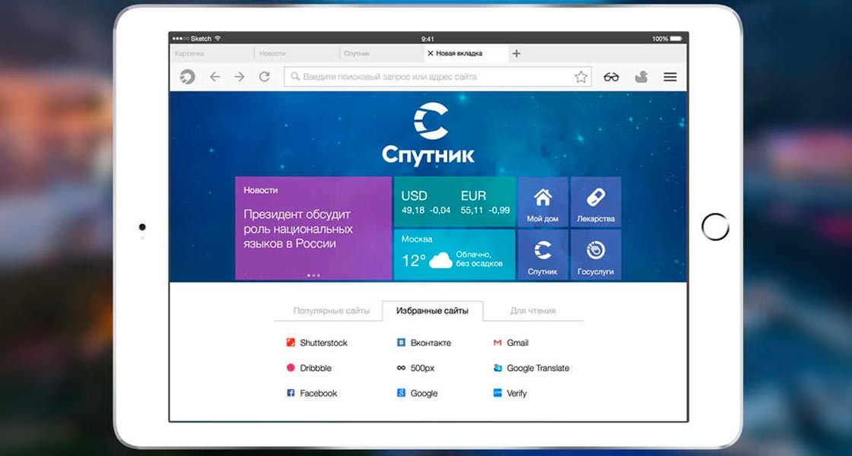Tap the duck icon in the toolbar

(x=641, y=77)
